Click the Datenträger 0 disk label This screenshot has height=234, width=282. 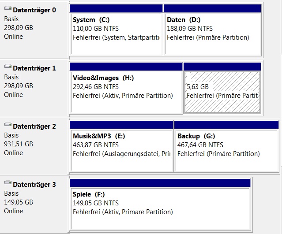point(34,10)
